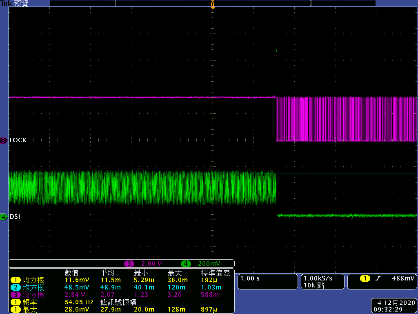Click the orange trigger position marker

[x=213, y=5]
